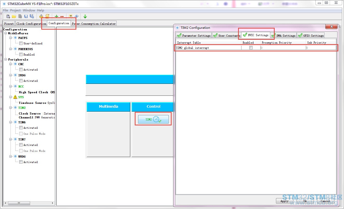The image size is (344, 209).
Task: Collapse the Peripherals tree branch
Action: pyautogui.click(x=6, y=59)
